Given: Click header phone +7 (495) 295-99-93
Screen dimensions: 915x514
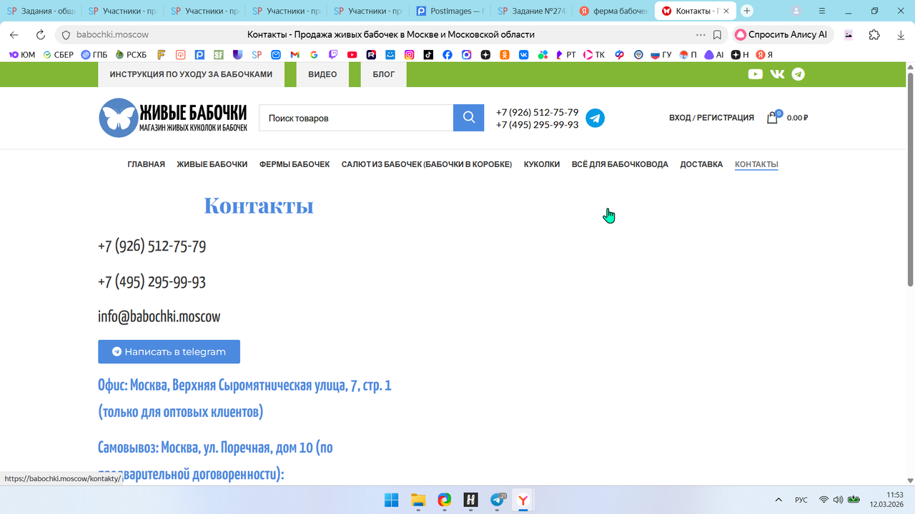Looking at the screenshot, I should tap(537, 125).
